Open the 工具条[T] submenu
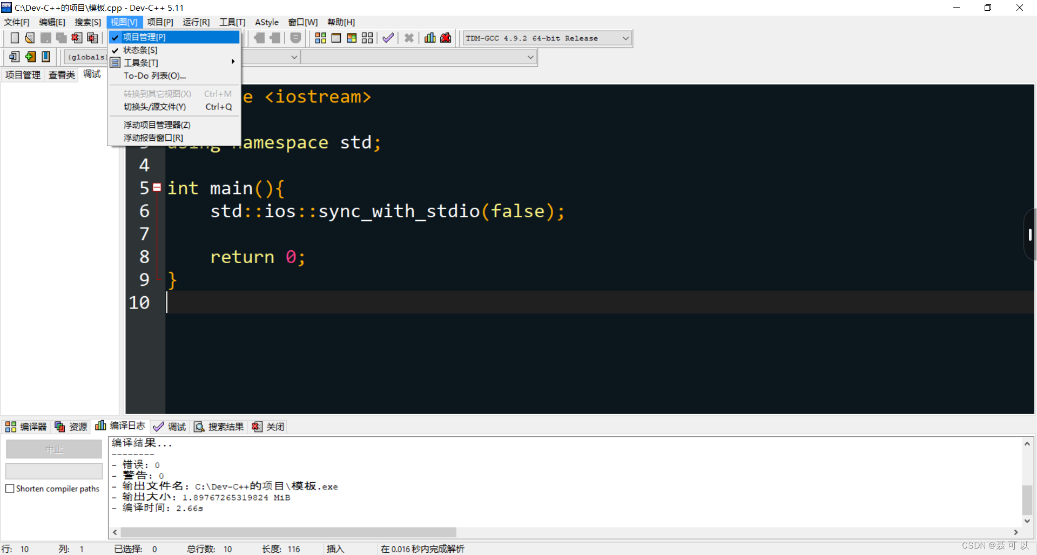 (140, 63)
